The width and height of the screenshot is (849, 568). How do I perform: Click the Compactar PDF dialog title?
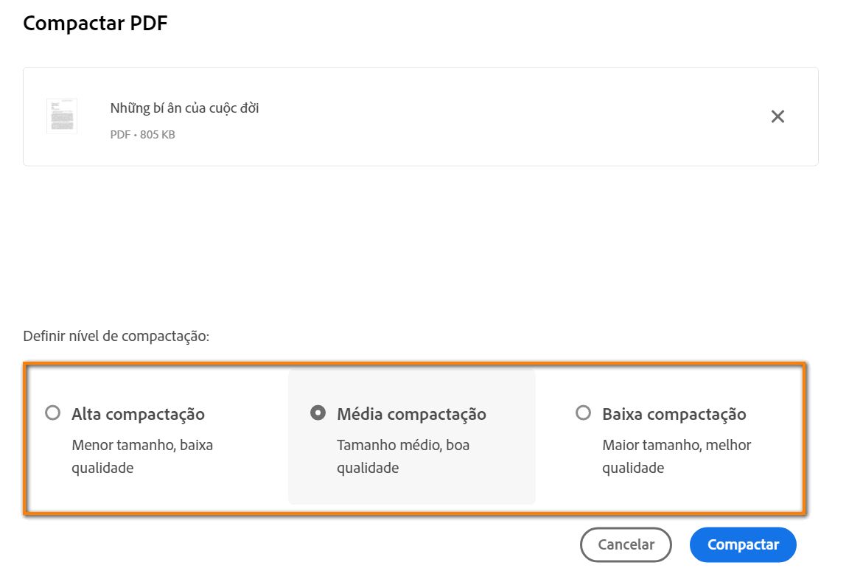click(x=95, y=23)
